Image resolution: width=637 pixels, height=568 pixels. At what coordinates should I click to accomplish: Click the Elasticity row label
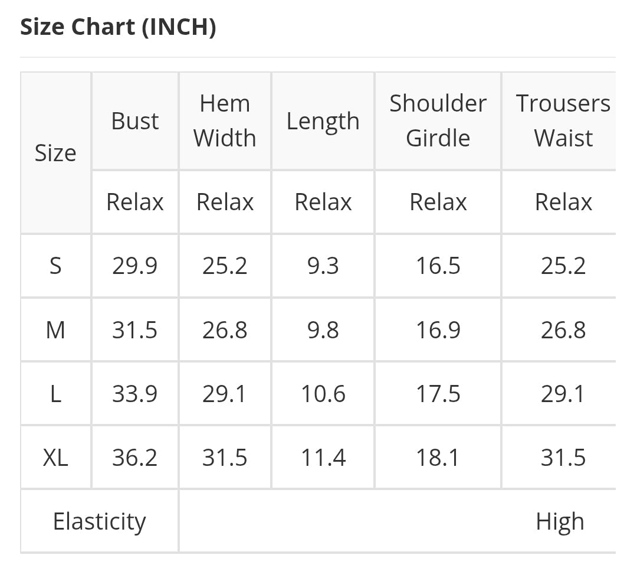tap(99, 522)
